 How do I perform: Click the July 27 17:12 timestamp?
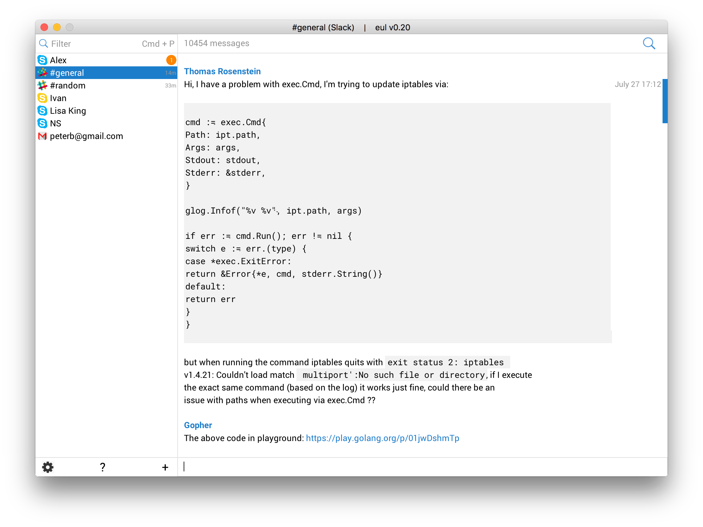tap(637, 84)
